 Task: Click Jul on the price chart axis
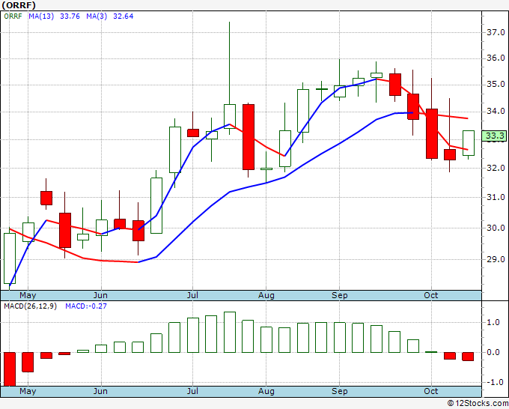[x=192, y=295]
